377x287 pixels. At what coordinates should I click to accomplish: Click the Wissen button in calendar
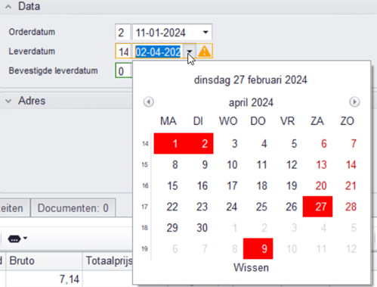click(x=251, y=267)
